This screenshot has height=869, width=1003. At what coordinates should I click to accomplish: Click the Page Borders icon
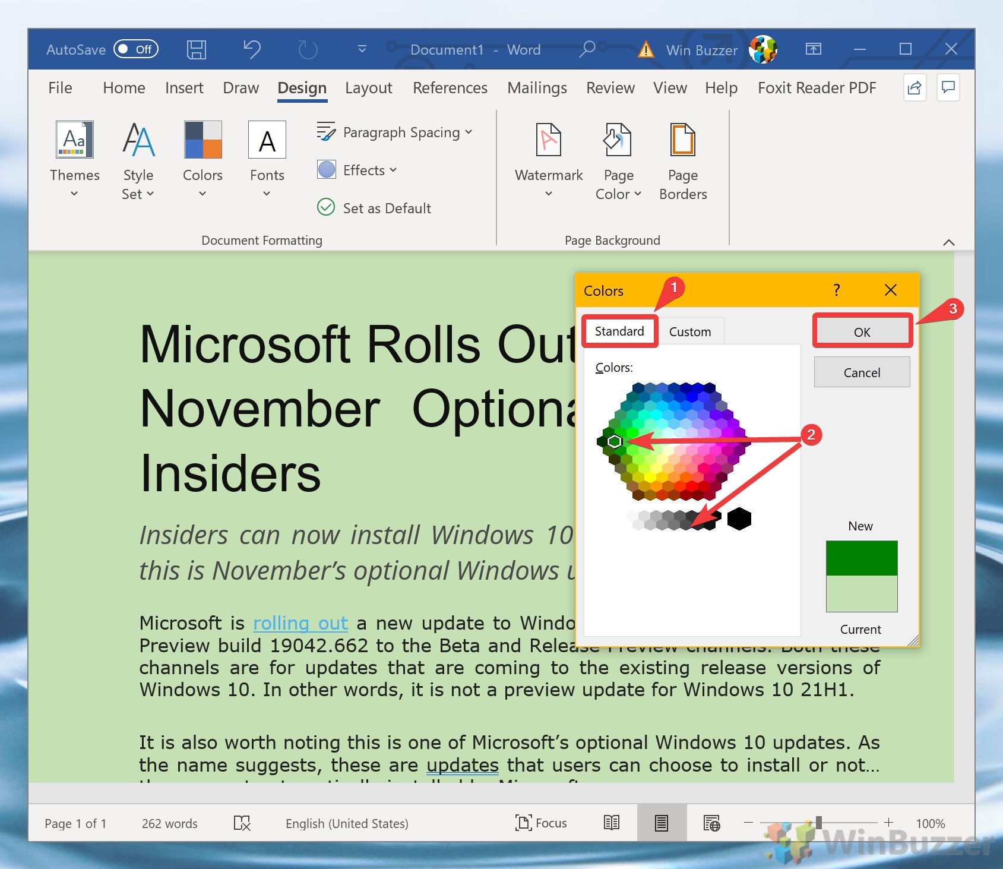[x=683, y=140]
